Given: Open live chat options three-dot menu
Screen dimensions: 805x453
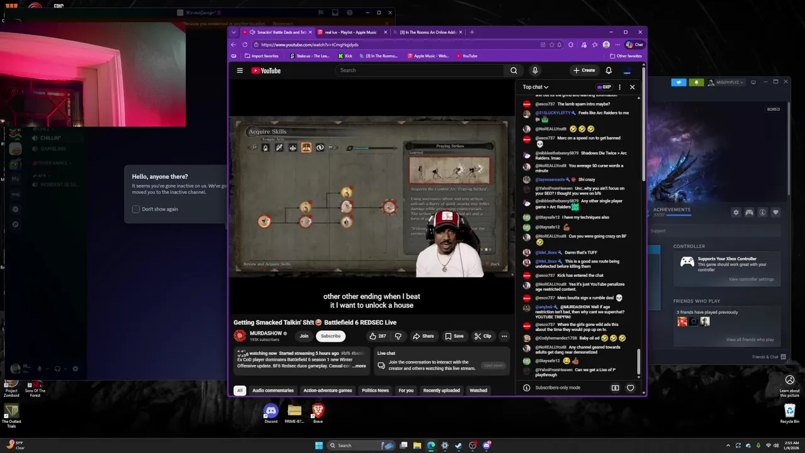Looking at the screenshot, I should 619,87.
